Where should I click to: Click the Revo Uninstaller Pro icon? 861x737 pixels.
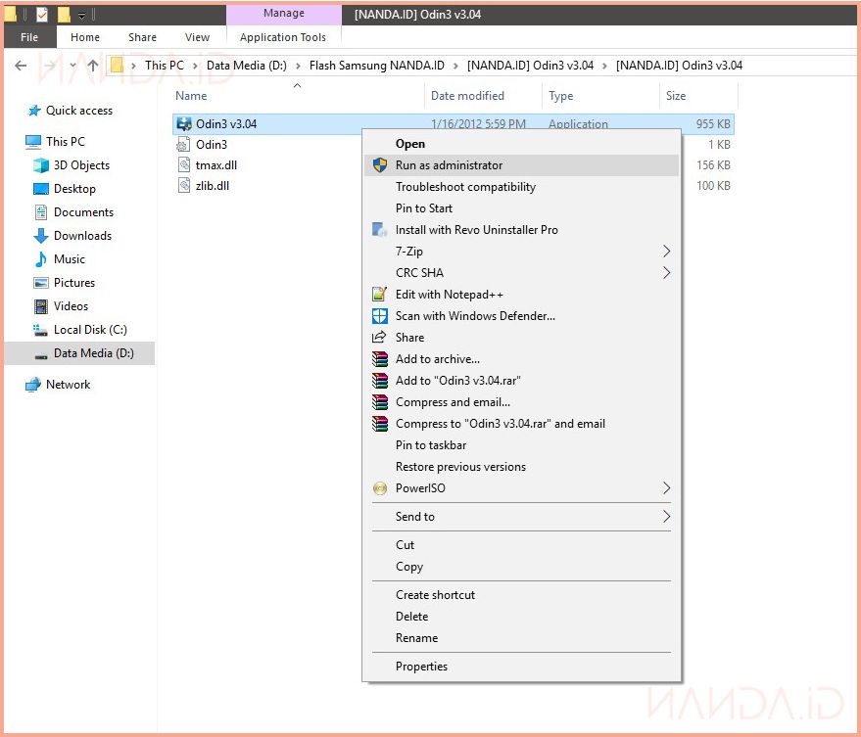pos(380,230)
